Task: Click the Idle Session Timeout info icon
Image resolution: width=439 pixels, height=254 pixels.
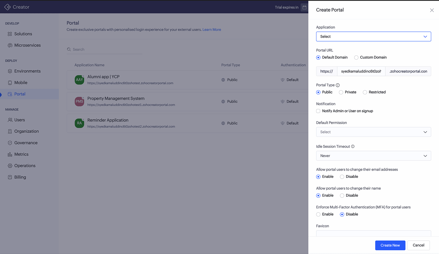Action: (x=353, y=146)
